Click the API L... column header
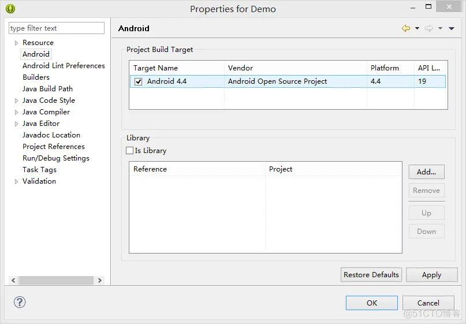The width and height of the screenshot is (466, 324). pyautogui.click(x=431, y=68)
